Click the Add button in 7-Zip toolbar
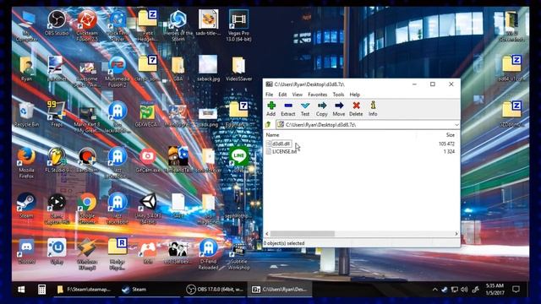The image size is (541, 304). 270,109
